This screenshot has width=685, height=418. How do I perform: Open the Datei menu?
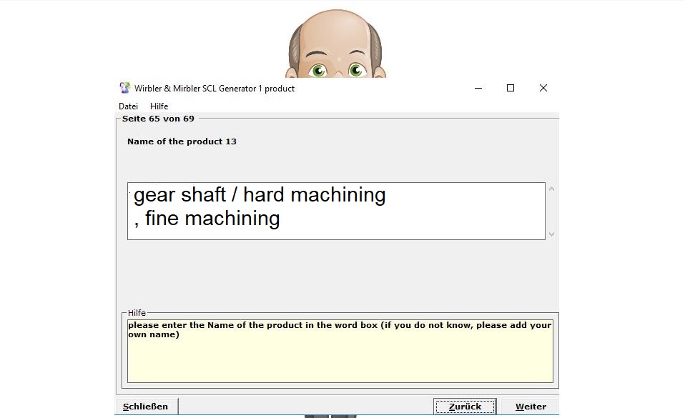coord(128,106)
